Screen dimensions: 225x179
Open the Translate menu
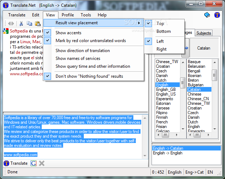17,15
